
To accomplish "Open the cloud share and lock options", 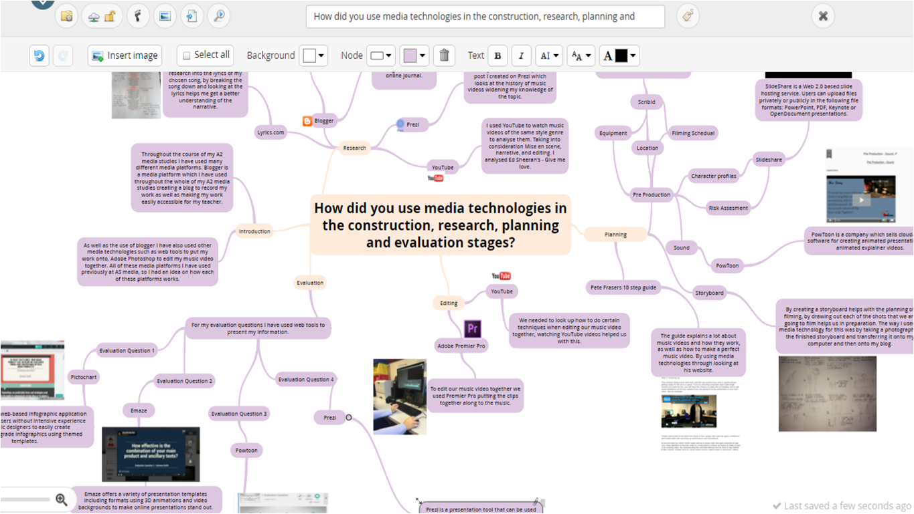I will 102,16.
